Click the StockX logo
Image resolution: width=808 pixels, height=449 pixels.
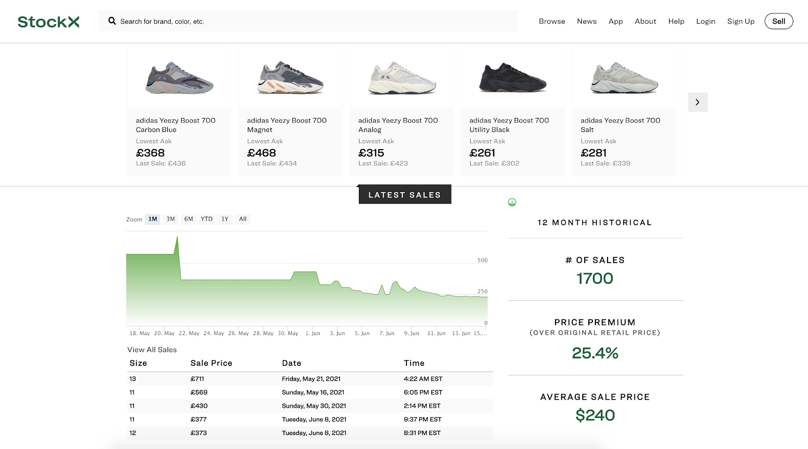tap(48, 22)
